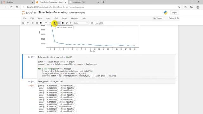Click the Python logo icon

tap(166, 13)
